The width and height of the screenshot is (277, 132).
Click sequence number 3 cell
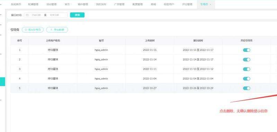point(20,69)
